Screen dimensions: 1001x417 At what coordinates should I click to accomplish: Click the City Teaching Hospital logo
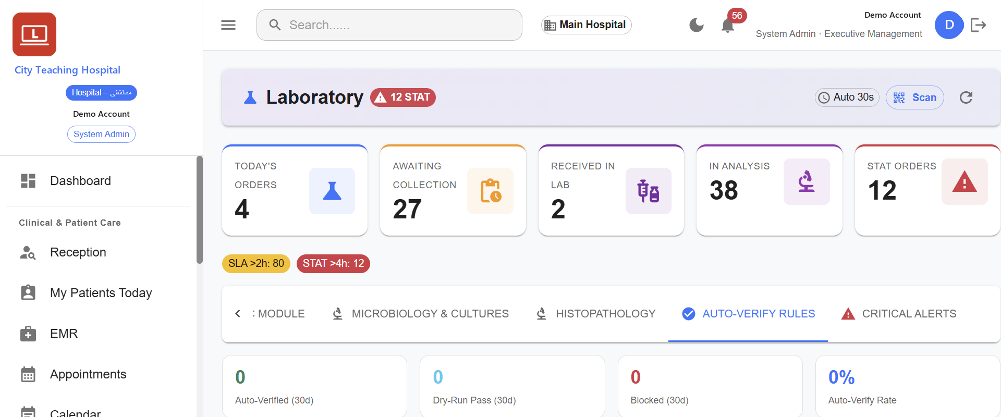[x=34, y=34]
